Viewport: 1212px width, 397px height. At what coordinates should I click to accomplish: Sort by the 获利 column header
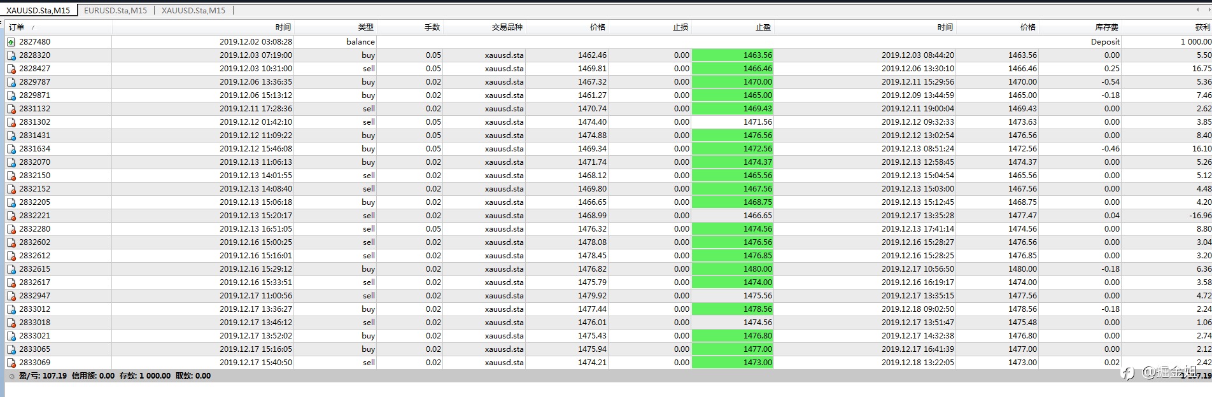[1202, 27]
